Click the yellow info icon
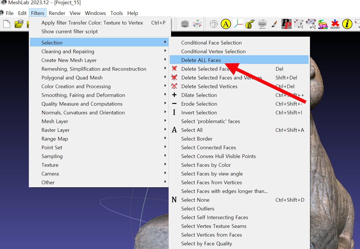The image size is (360, 249). [x=347, y=24]
